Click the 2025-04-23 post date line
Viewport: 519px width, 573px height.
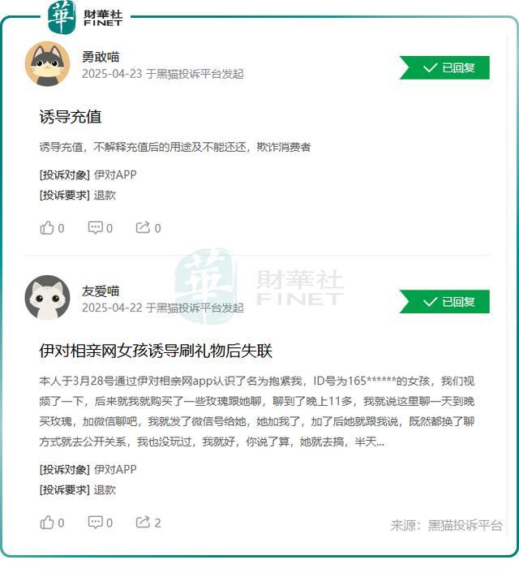[x=162, y=74]
